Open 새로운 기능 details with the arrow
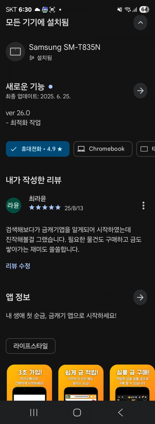The height and width of the screenshot is (424, 155). 140,91
